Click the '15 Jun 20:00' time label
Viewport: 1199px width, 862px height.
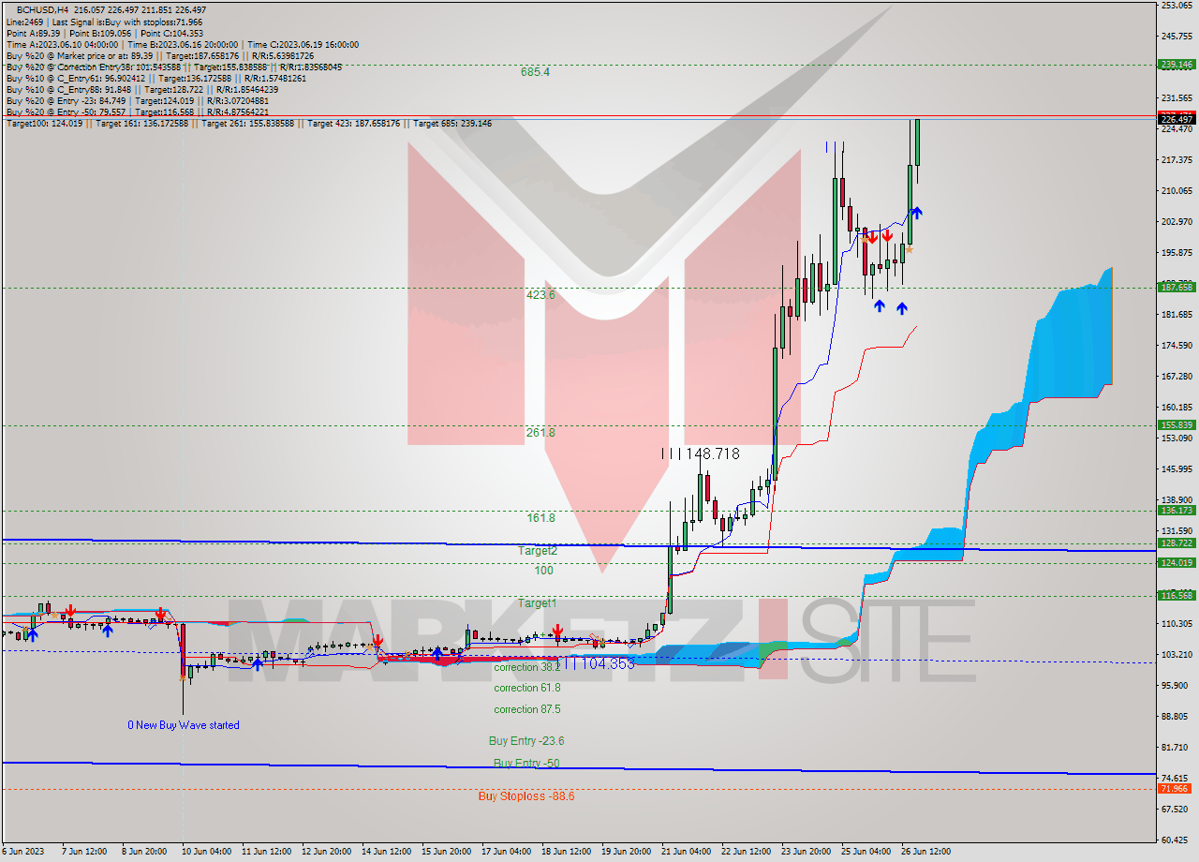tap(445, 852)
